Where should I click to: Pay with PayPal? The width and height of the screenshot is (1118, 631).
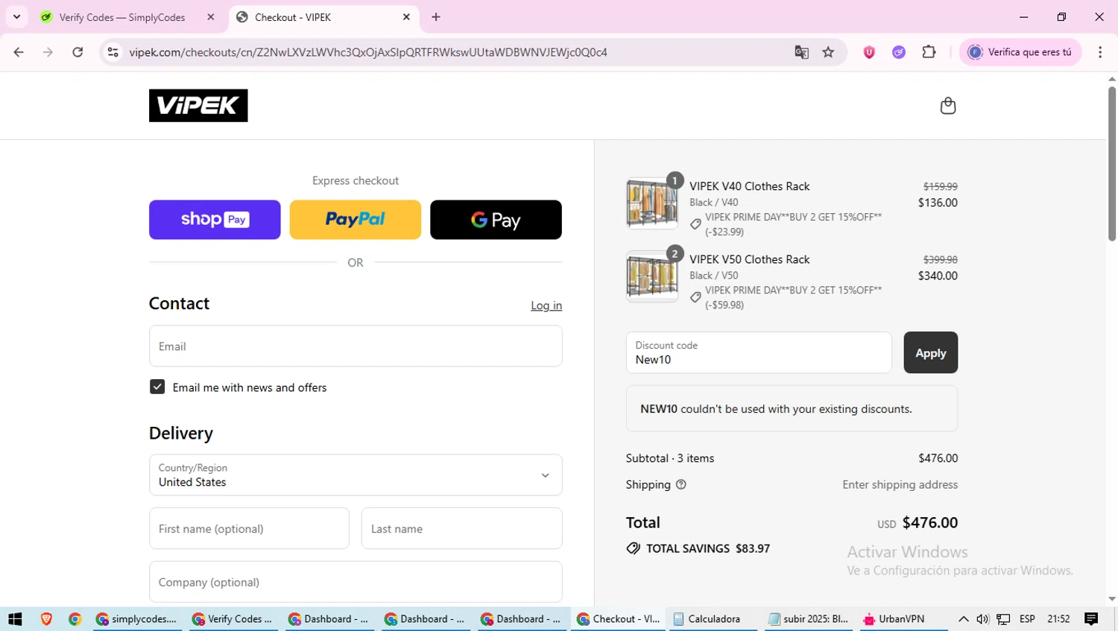tap(356, 220)
